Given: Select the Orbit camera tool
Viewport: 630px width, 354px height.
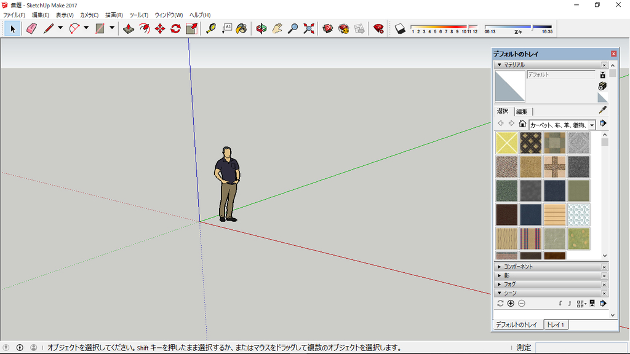Looking at the screenshot, I should [x=261, y=29].
